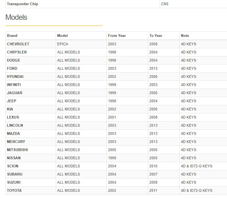Click the EPICA model cell
The width and height of the screenshot is (227, 198).
[63, 44]
